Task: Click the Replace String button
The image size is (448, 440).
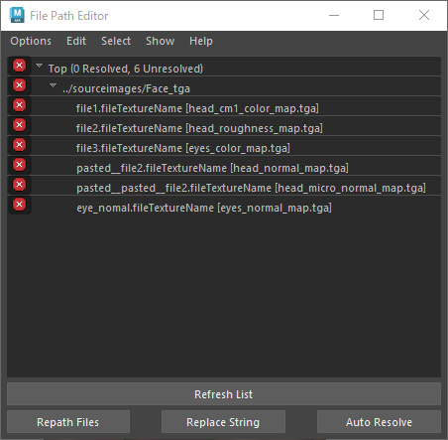Action: click(223, 422)
